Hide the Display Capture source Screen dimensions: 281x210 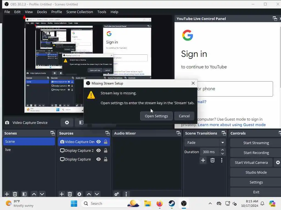pos(99,159)
